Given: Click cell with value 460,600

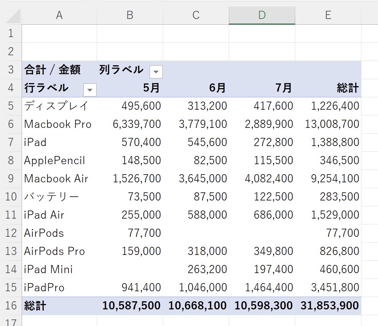Looking at the screenshot, I should pos(328,269).
